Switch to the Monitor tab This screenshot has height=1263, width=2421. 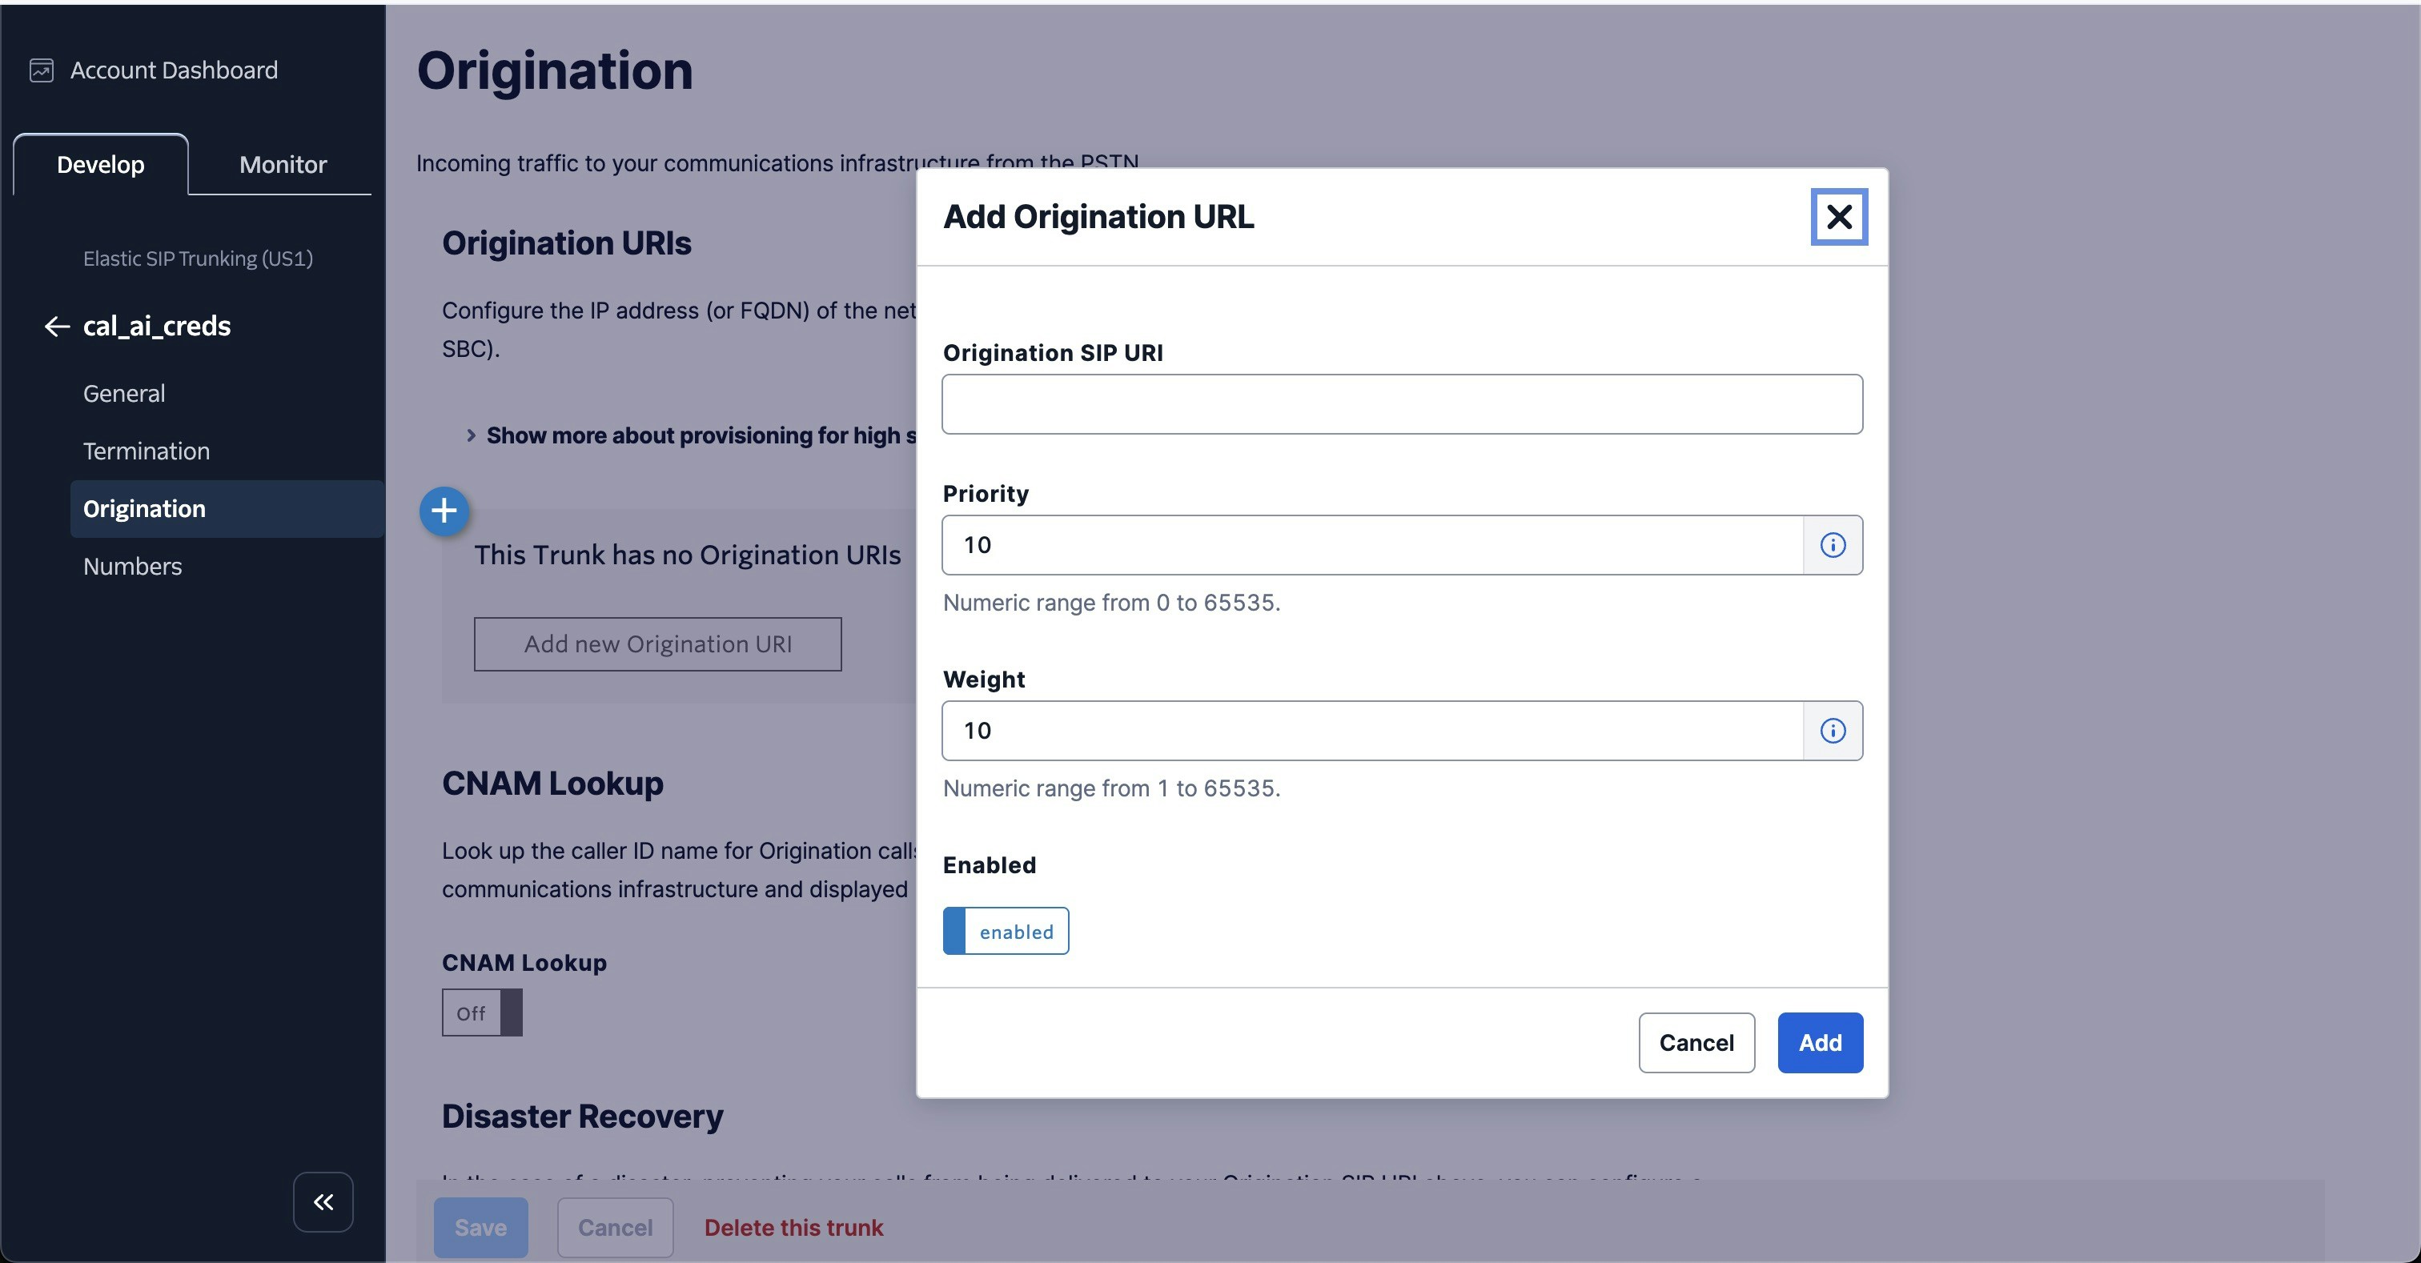click(x=281, y=163)
